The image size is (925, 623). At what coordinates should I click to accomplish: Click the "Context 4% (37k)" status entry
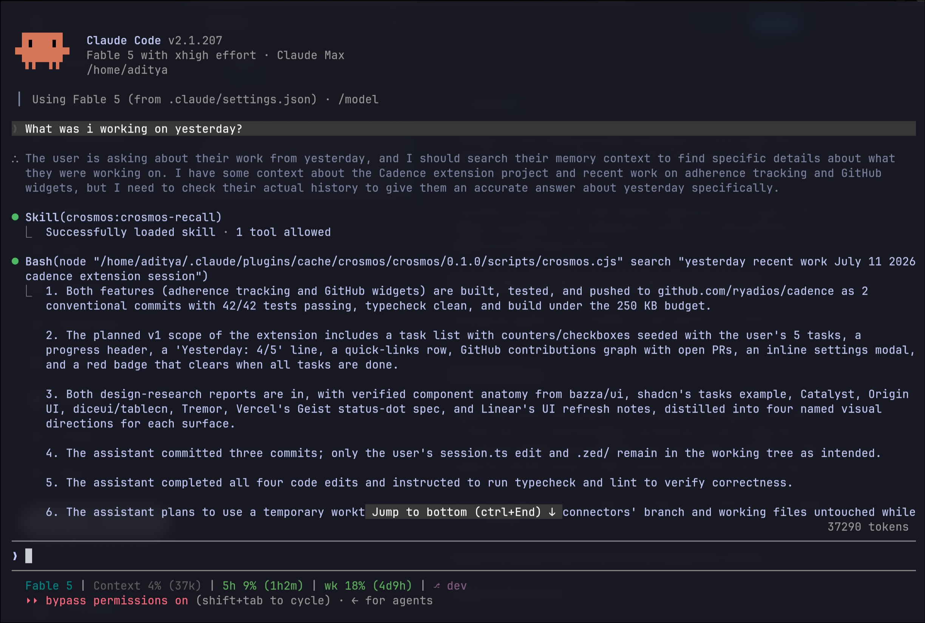point(147,586)
